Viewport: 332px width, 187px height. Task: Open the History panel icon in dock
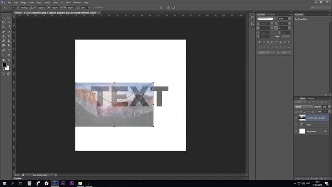252,17
